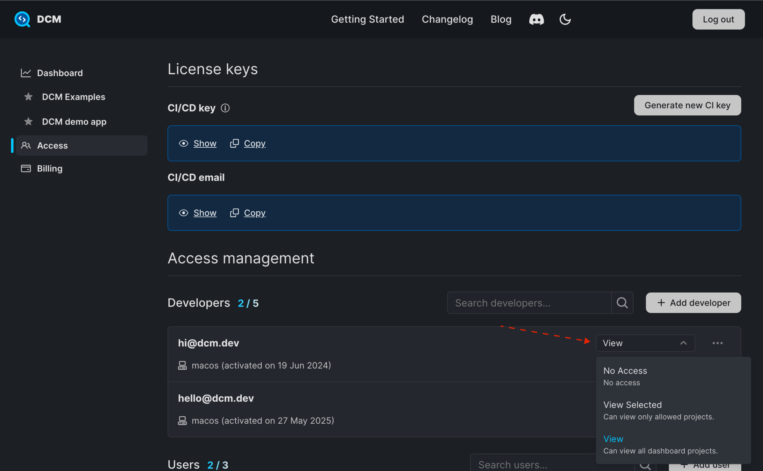Click the star icon beside DCM Examples
The image size is (763, 471).
point(28,96)
